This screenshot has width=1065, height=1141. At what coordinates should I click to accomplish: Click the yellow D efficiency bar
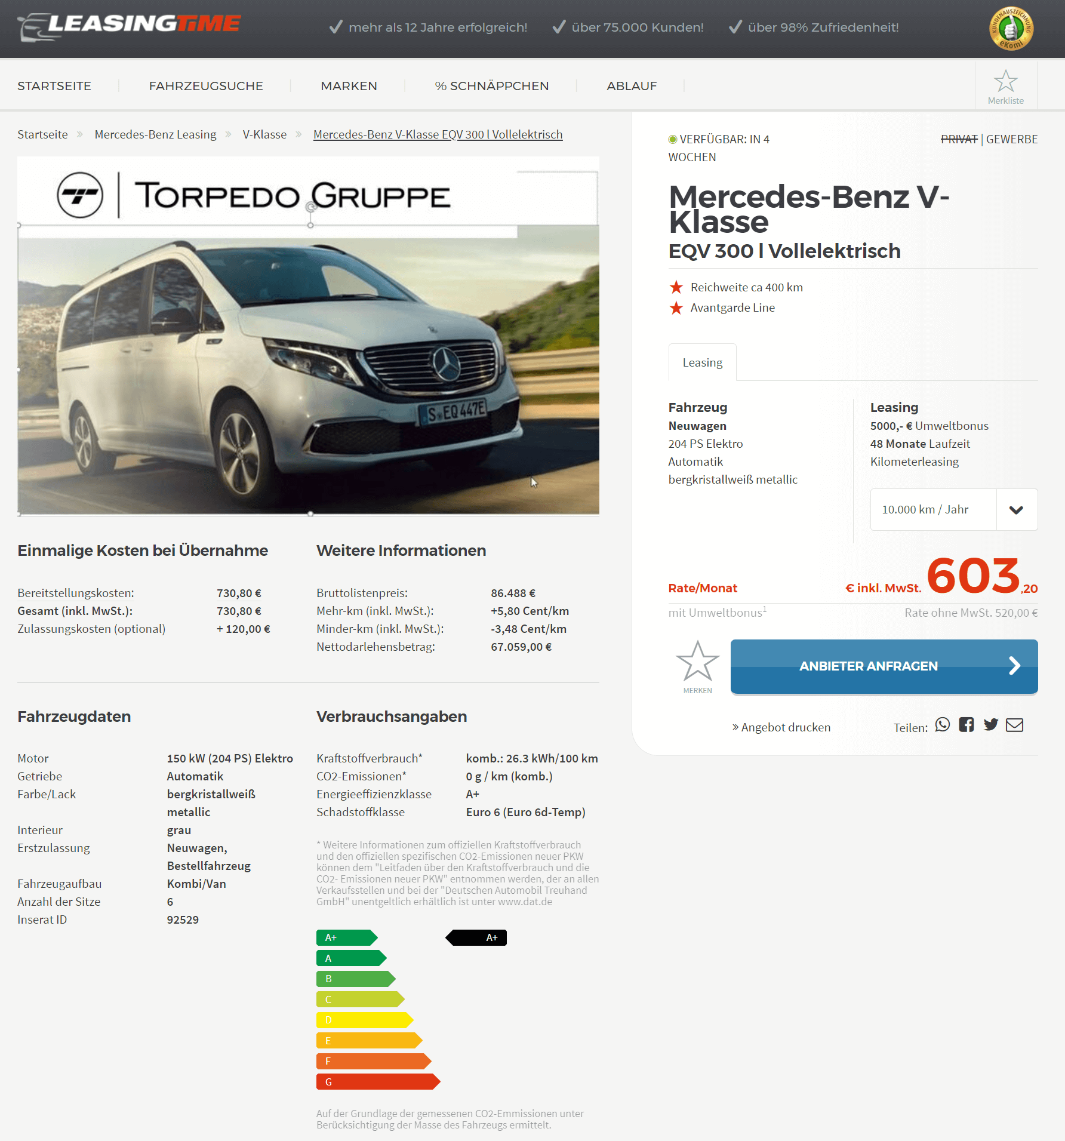[365, 1020]
